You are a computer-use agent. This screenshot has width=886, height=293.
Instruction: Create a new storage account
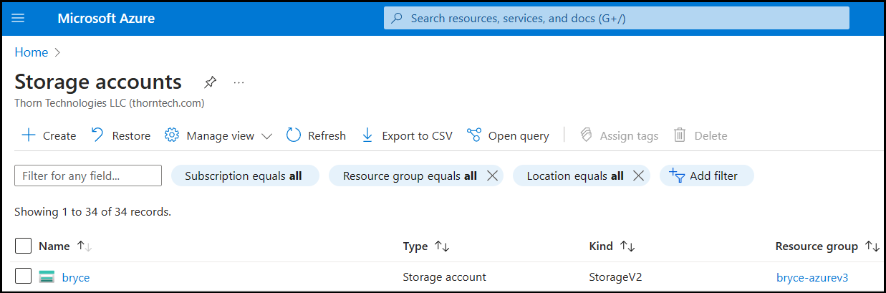49,135
